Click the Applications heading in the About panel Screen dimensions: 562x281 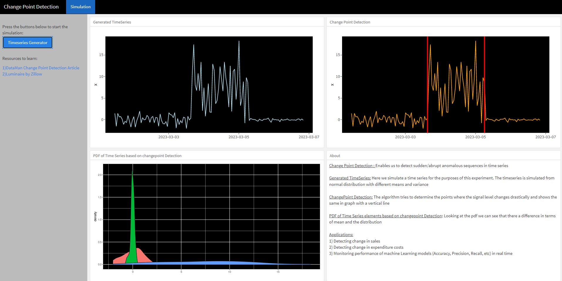click(x=341, y=235)
